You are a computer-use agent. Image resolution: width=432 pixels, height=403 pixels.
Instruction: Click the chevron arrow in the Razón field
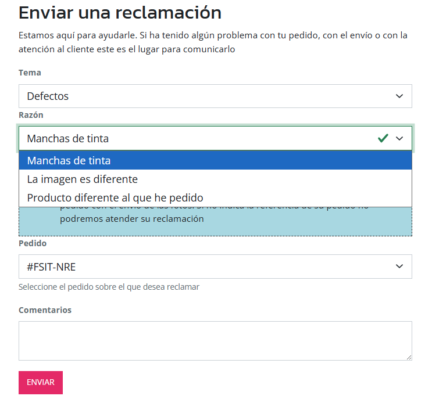pyautogui.click(x=399, y=138)
